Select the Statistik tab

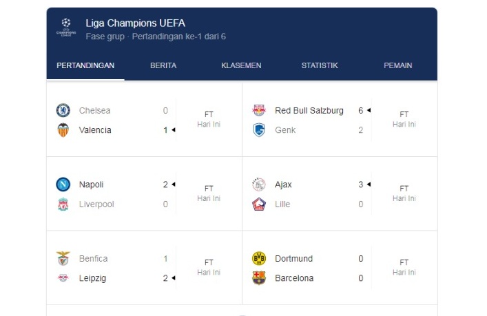320,66
